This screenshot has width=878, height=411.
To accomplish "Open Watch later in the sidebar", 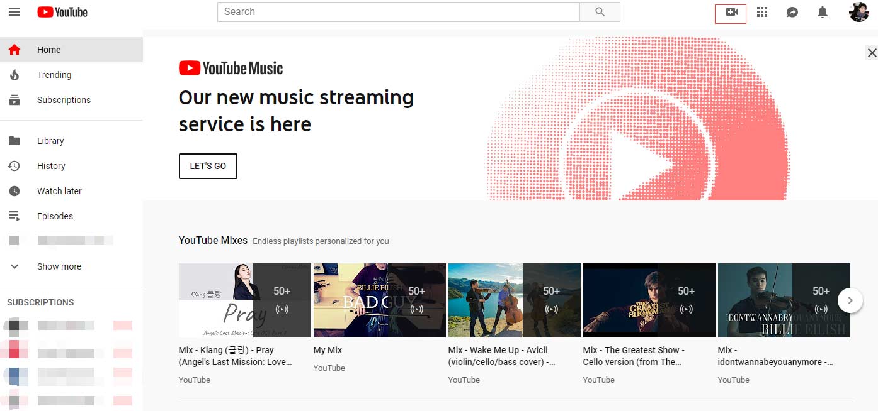I will click(71, 191).
